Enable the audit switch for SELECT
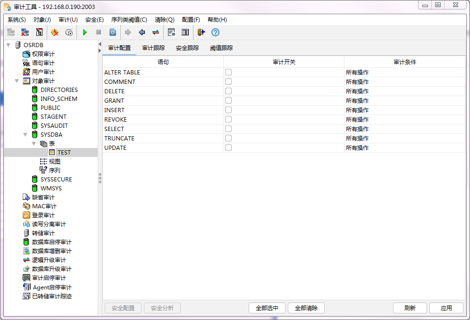Screen dimensions: 470x320 coord(228,128)
